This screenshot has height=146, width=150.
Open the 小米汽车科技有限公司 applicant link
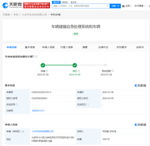(42, 131)
